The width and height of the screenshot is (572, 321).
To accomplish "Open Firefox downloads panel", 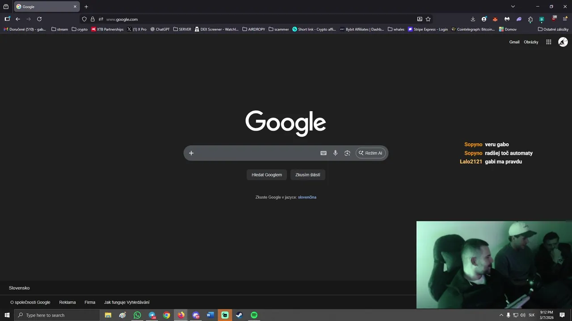I will coord(473,19).
